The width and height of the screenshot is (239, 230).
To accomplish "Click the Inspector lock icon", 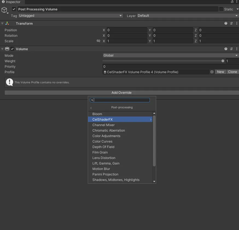I will click(232, 2).
